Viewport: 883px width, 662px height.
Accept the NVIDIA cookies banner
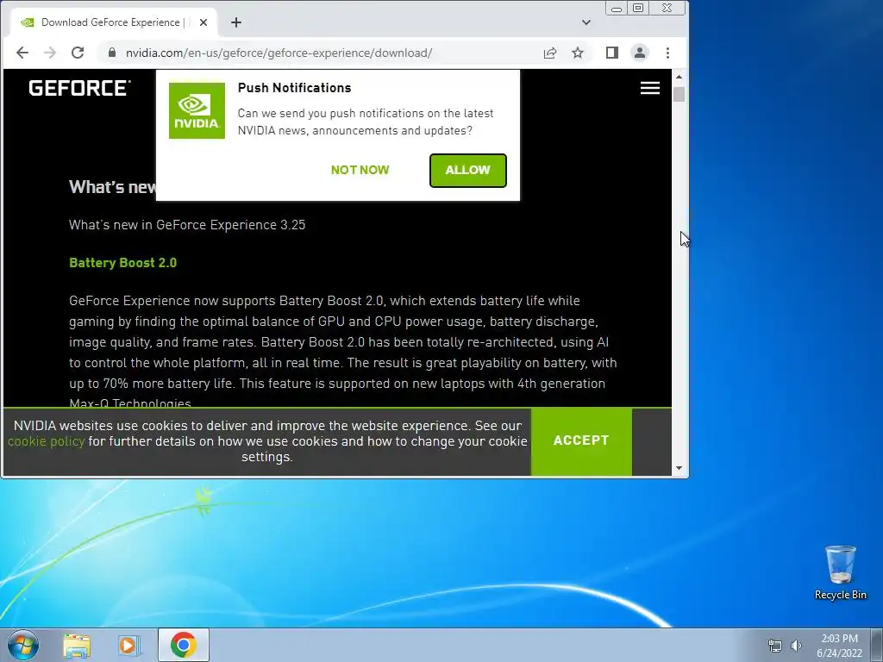pos(581,440)
